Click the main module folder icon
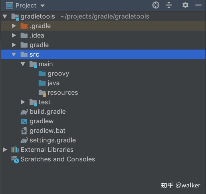The image size is (206, 194). click(x=33, y=64)
